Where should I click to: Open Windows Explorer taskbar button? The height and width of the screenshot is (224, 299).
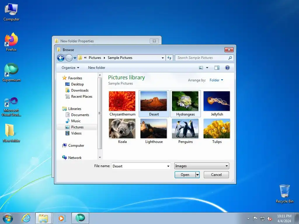(43, 218)
